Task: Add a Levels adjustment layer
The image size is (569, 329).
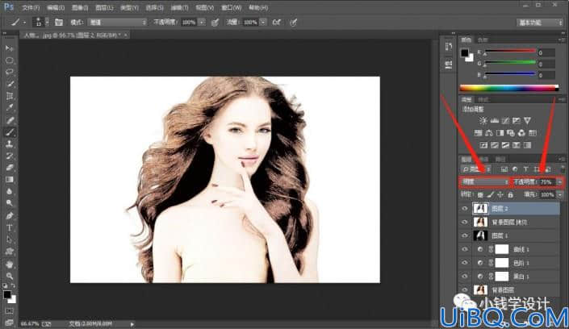Action: (x=494, y=120)
